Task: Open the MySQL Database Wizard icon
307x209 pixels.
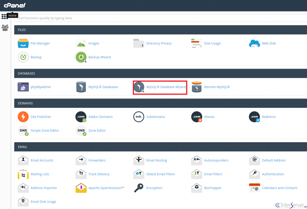Action: 139,87
